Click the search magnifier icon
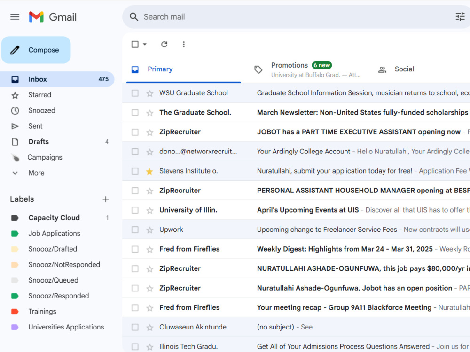The image size is (470, 352). tap(133, 17)
